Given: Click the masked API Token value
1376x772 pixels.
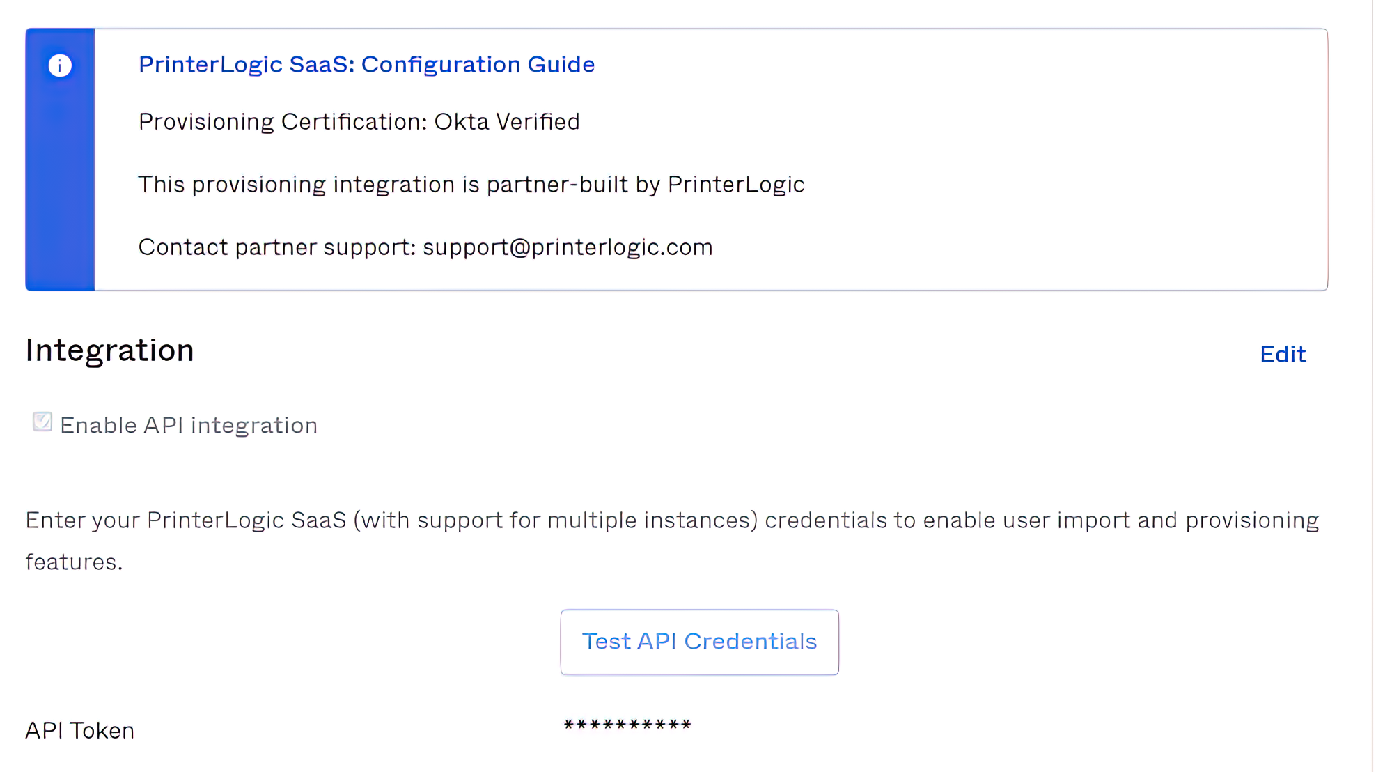Looking at the screenshot, I should tap(627, 725).
